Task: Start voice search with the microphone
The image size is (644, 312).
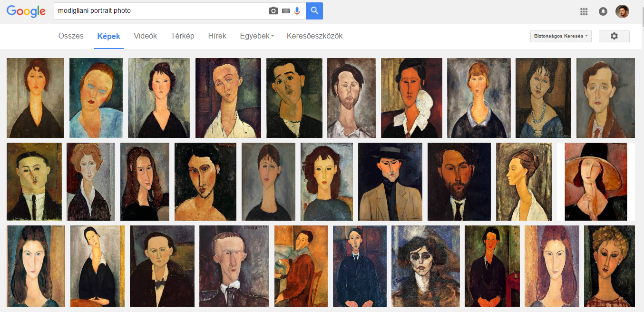Action: tap(297, 11)
